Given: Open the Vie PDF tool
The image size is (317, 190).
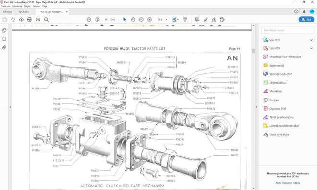Looking at the screenshot, I should coord(275,40).
